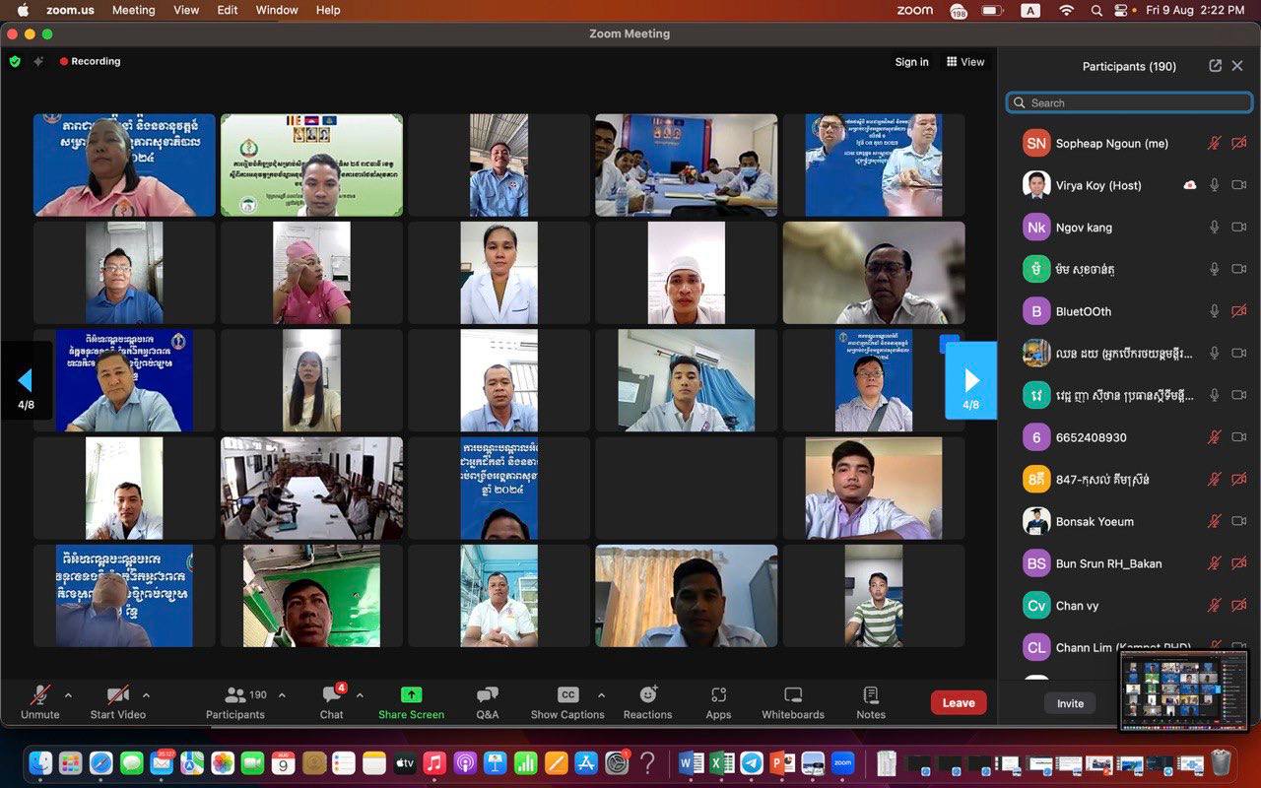This screenshot has width=1261, height=788.
Task: Expand video options caret next to Start Video
Action: [x=147, y=695]
